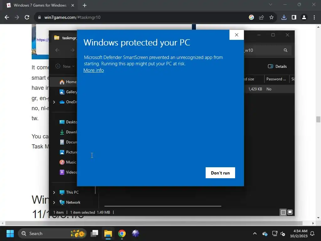
Task: Click the muted volume tray icon
Action: pos(283,233)
